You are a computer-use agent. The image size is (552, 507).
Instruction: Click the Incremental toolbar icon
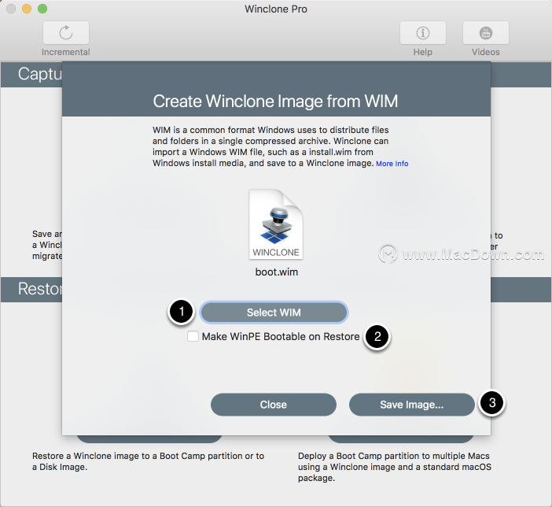coord(66,33)
